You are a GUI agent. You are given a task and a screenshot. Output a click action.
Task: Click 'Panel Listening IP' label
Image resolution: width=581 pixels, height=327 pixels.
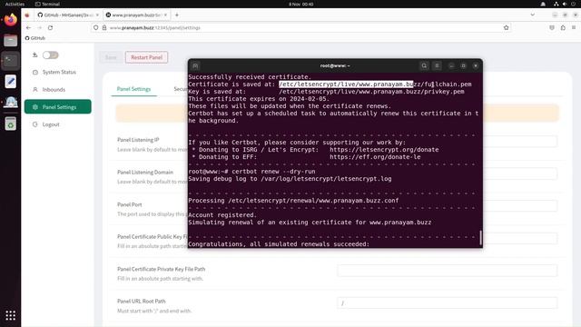pyautogui.click(x=138, y=140)
